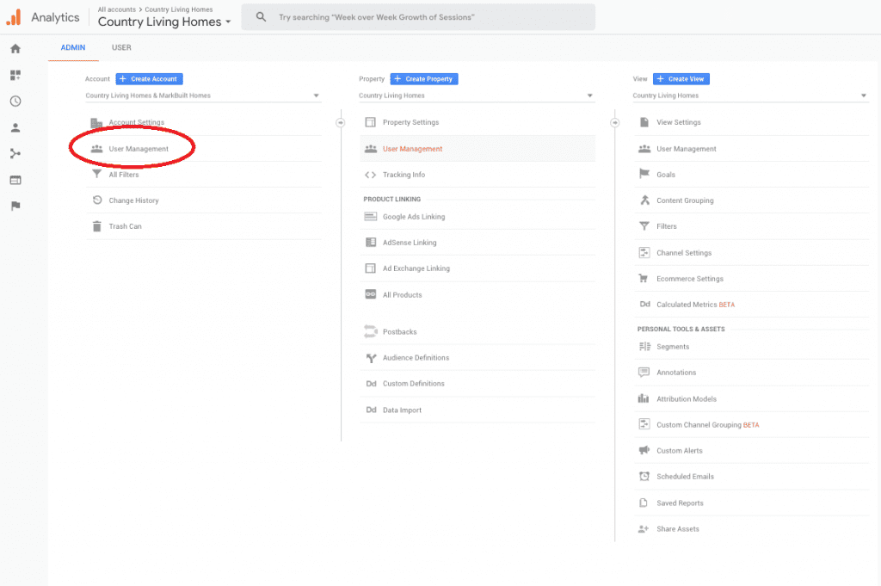The width and height of the screenshot is (881, 586).
Task: Open the Customization dashboards sidebar icon
Action: pos(15,75)
